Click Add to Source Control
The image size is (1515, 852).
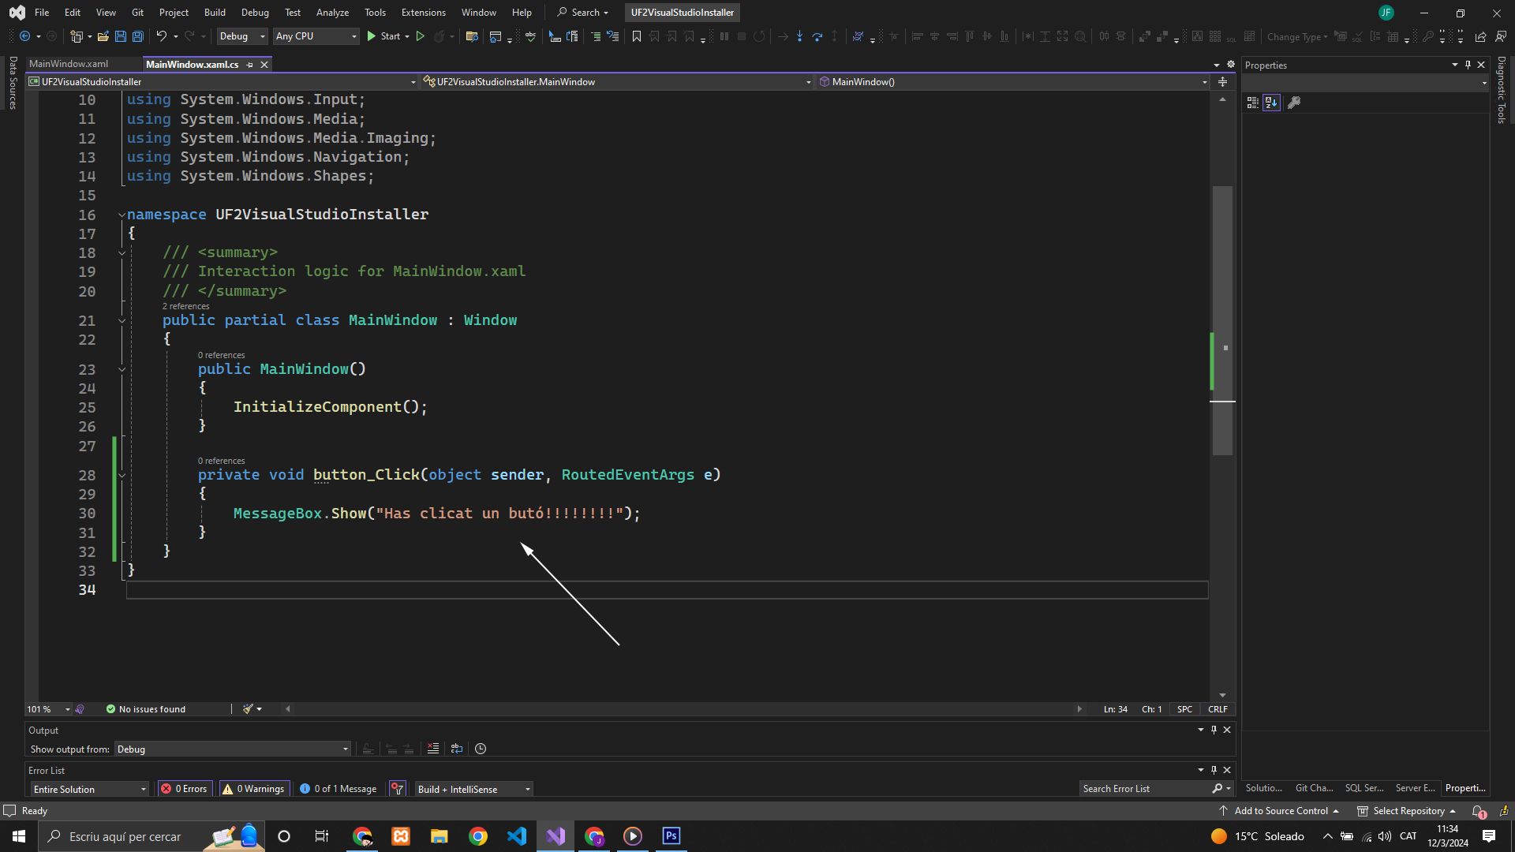(1280, 811)
